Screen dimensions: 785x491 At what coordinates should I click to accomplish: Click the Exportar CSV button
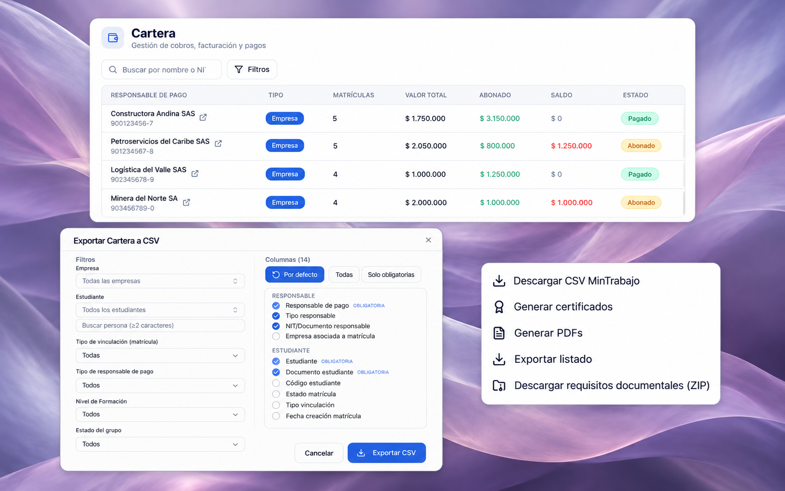[x=387, y=453]
